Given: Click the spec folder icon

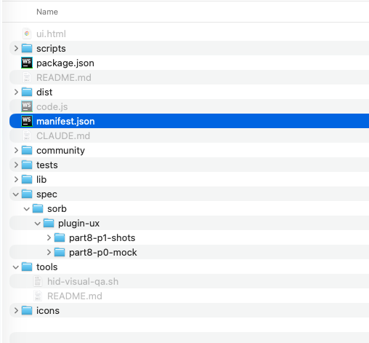Looking at the screenshot, I should click(x=27, y=194).
